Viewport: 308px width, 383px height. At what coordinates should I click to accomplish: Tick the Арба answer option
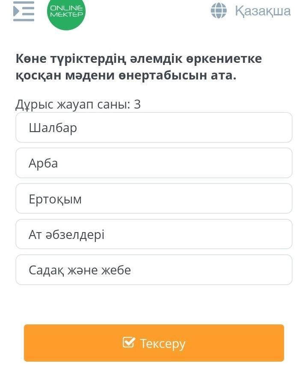coord(154,163)
